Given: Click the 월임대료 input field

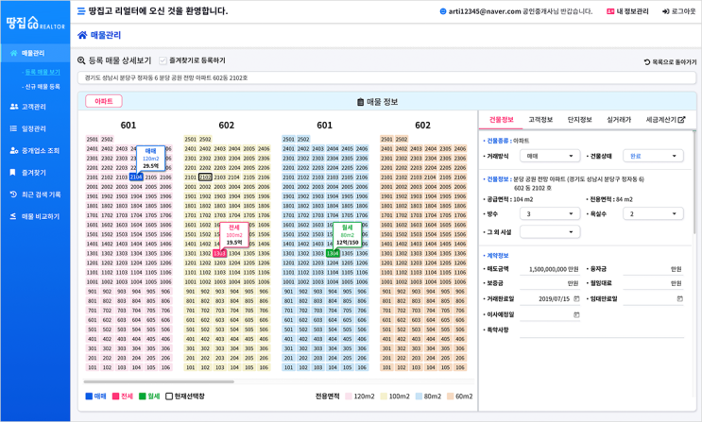Looking at the screenshot, I should tap(653, 283).
